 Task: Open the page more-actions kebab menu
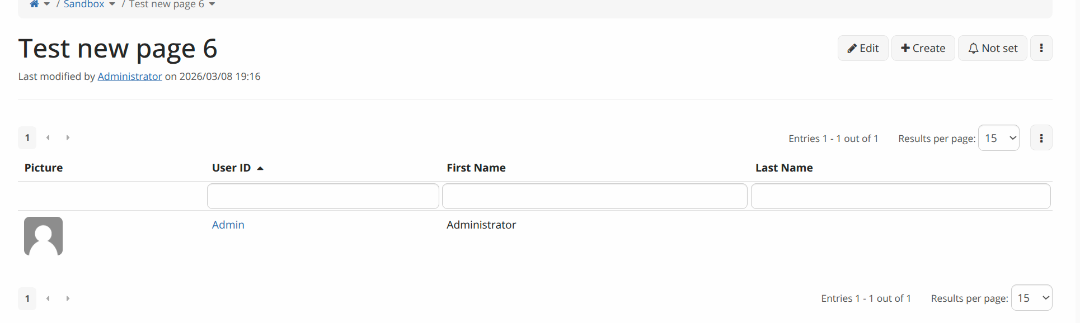[x=1041, y=48]
